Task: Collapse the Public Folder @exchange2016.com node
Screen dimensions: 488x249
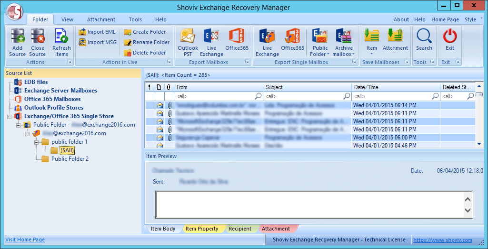Action: pos(19,125)
